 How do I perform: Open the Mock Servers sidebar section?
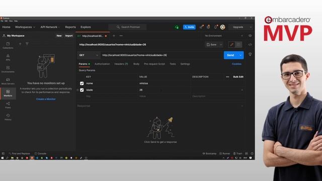point(8,81)
